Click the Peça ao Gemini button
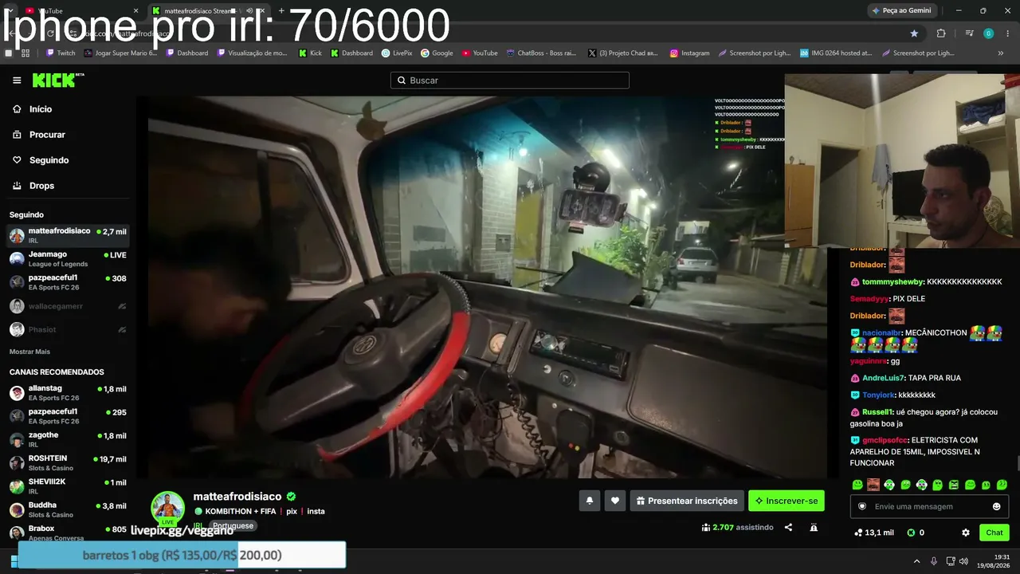Viewport: 1020px width, 574px height. pos(902,10)
